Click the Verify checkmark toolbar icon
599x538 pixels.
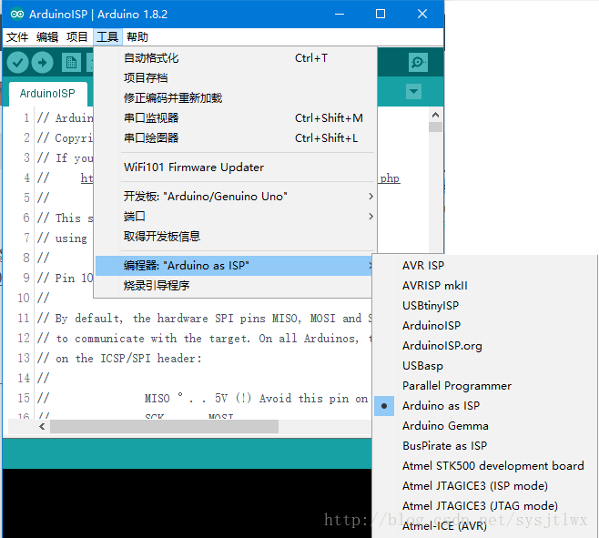[x=17, y=62]
